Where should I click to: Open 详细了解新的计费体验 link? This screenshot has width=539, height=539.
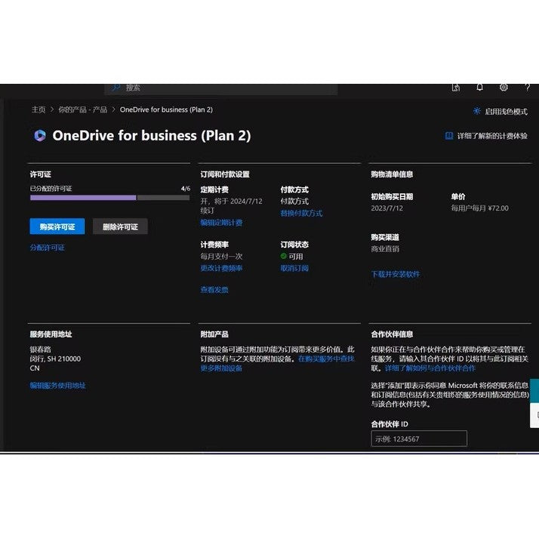tap(492, 136)
